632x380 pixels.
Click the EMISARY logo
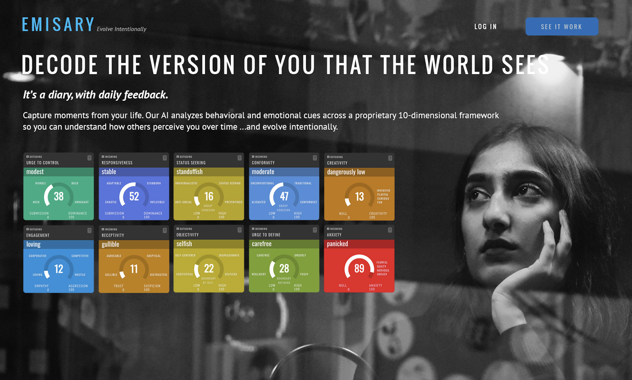pos(58,25)
